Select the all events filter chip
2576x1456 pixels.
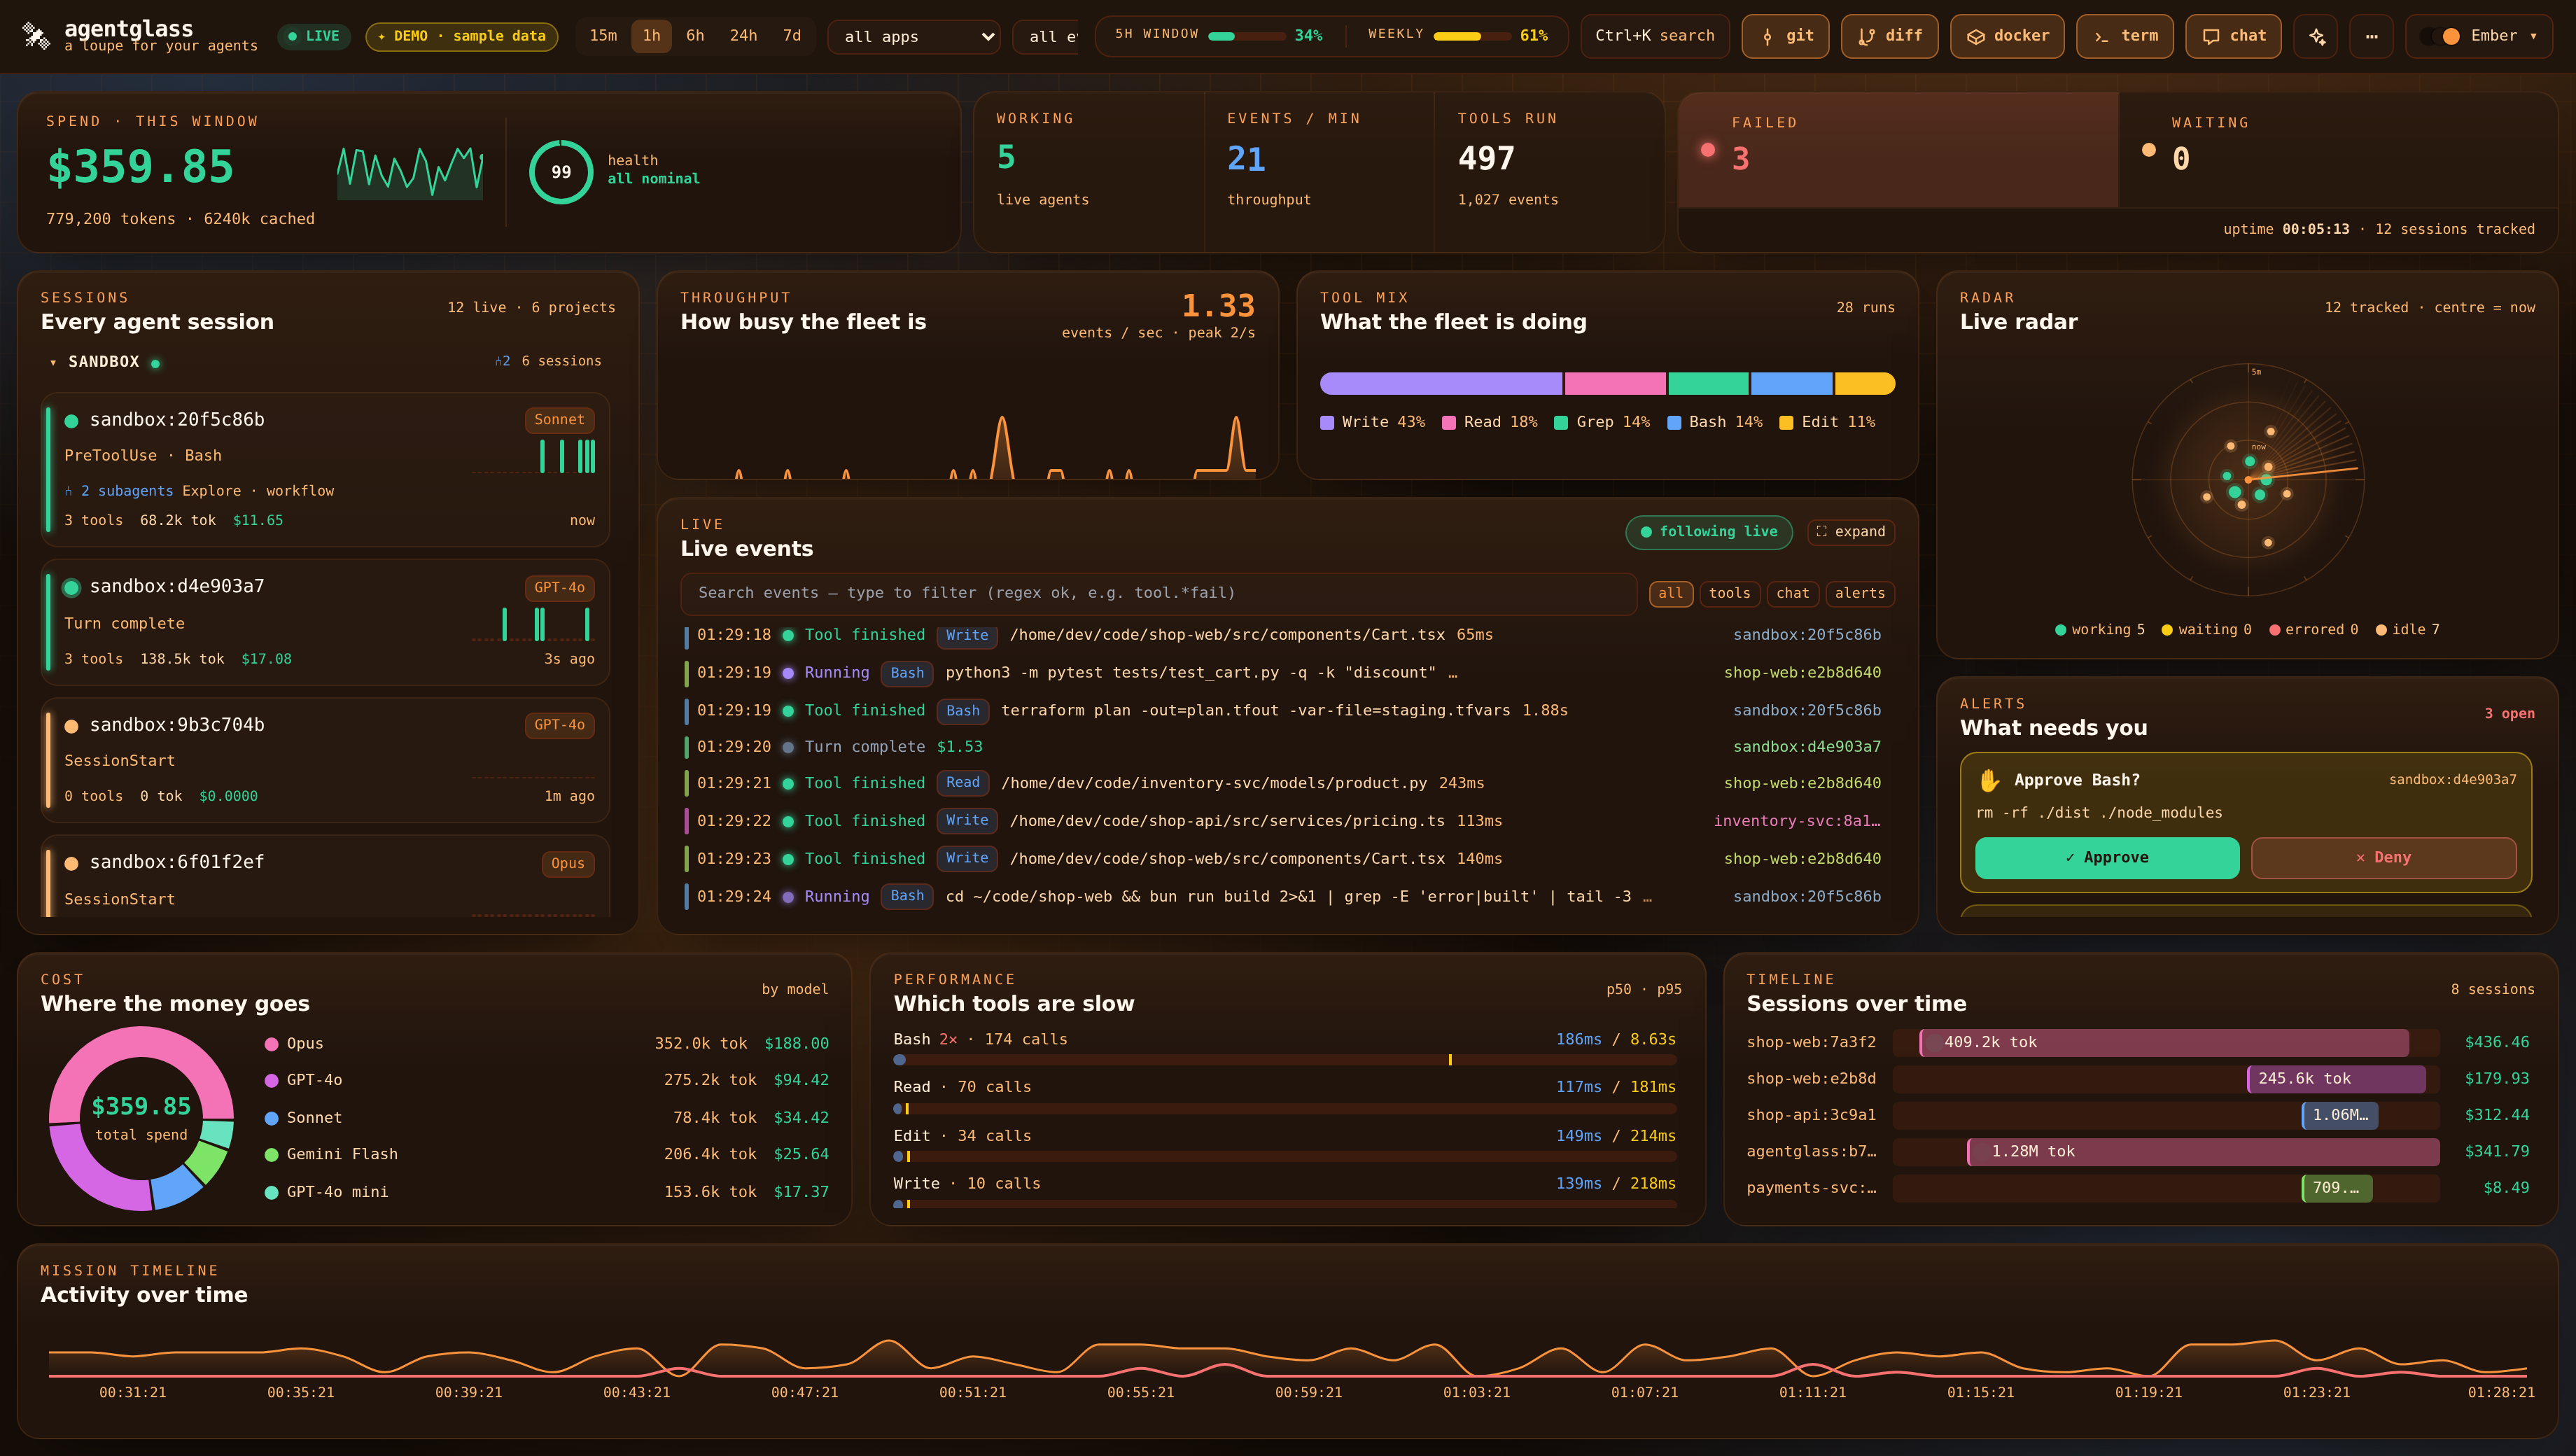(x=1670, y=594)
